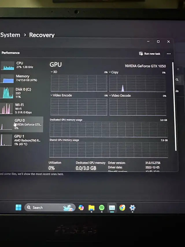The image size is (185, 247).
Task: Click the Utilization 0% value
Action: tap(52, 168)
